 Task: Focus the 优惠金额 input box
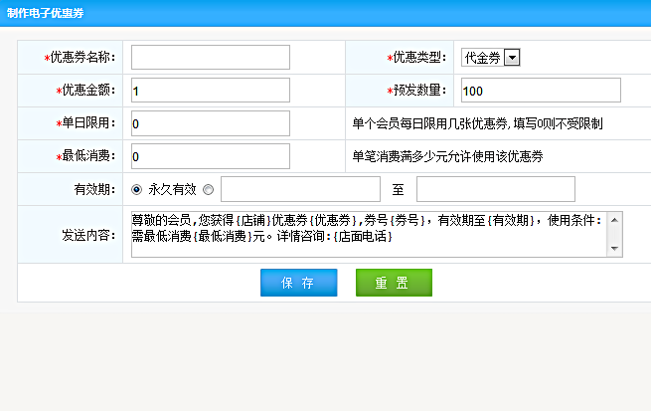[210, 91]
